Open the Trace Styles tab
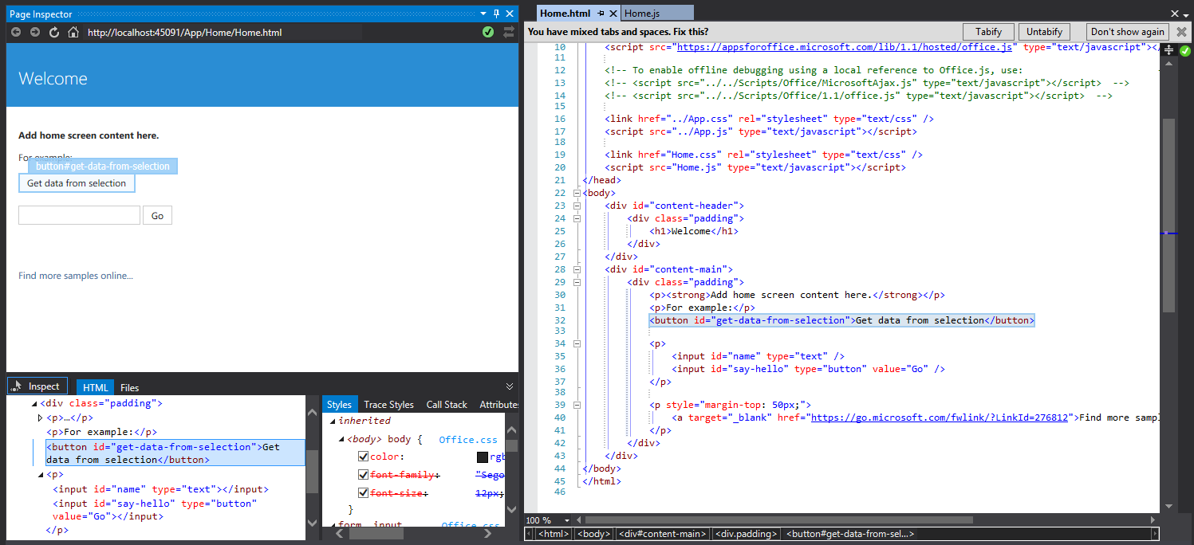This screenshot has height=545, width=1194. tap(388, 404)
